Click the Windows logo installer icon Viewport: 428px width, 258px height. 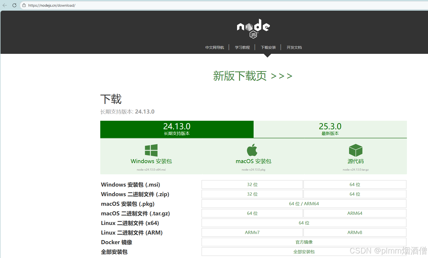coord(151,150)
